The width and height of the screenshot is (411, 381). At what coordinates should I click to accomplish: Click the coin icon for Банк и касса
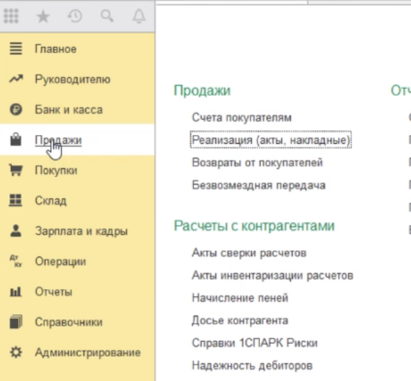(16, 110)
